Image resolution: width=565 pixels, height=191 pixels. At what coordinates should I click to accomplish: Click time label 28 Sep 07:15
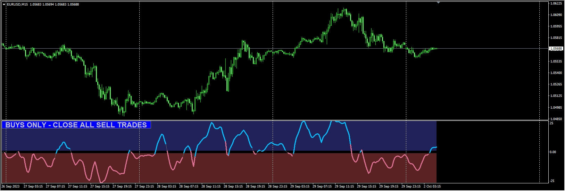[189, 186]
